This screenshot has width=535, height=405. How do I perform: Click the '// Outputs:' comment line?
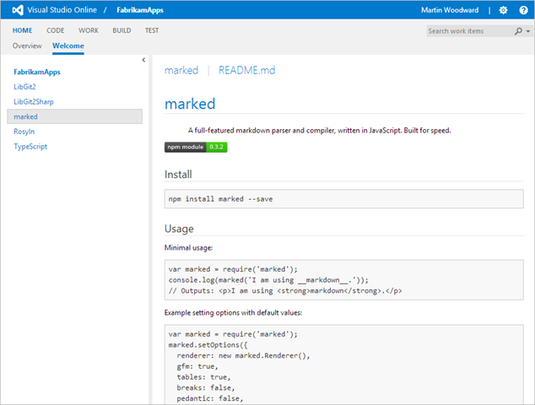tap(285, 291)
